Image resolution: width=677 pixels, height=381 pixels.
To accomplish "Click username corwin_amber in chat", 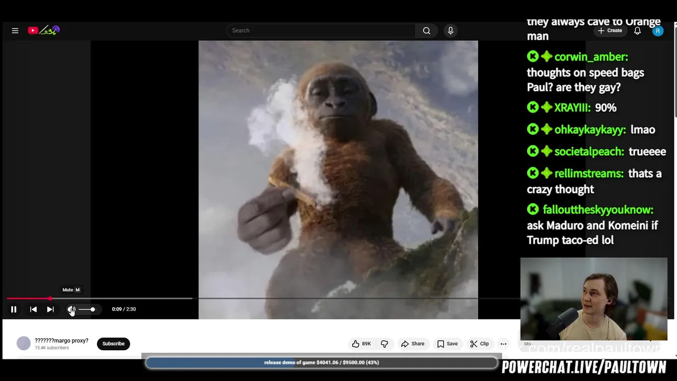I will tap(591, 57).
